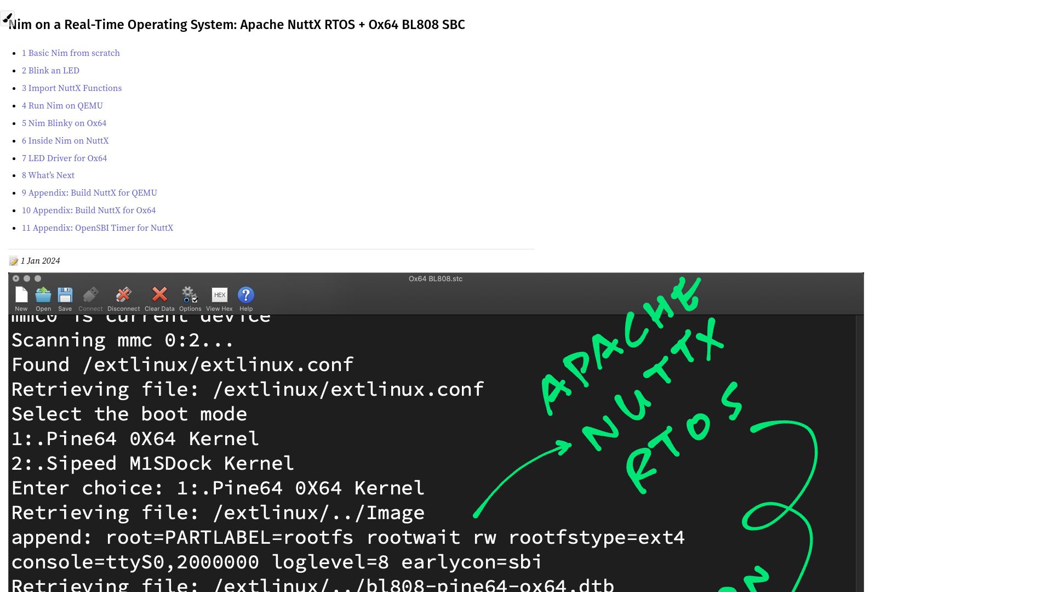The width and height of the screenshot is (1052, 592).
Task: Click the View Hex icon
Action: pos(219,295)
